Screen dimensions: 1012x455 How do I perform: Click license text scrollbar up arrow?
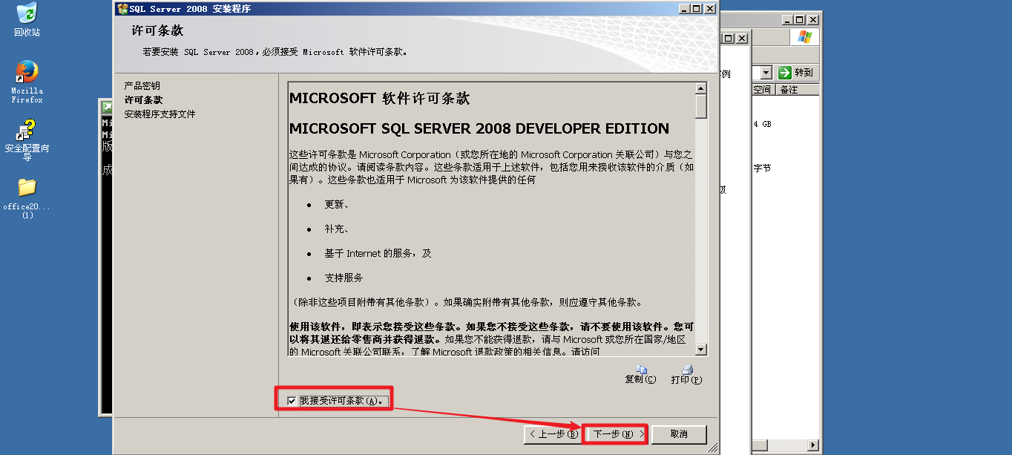701,88
